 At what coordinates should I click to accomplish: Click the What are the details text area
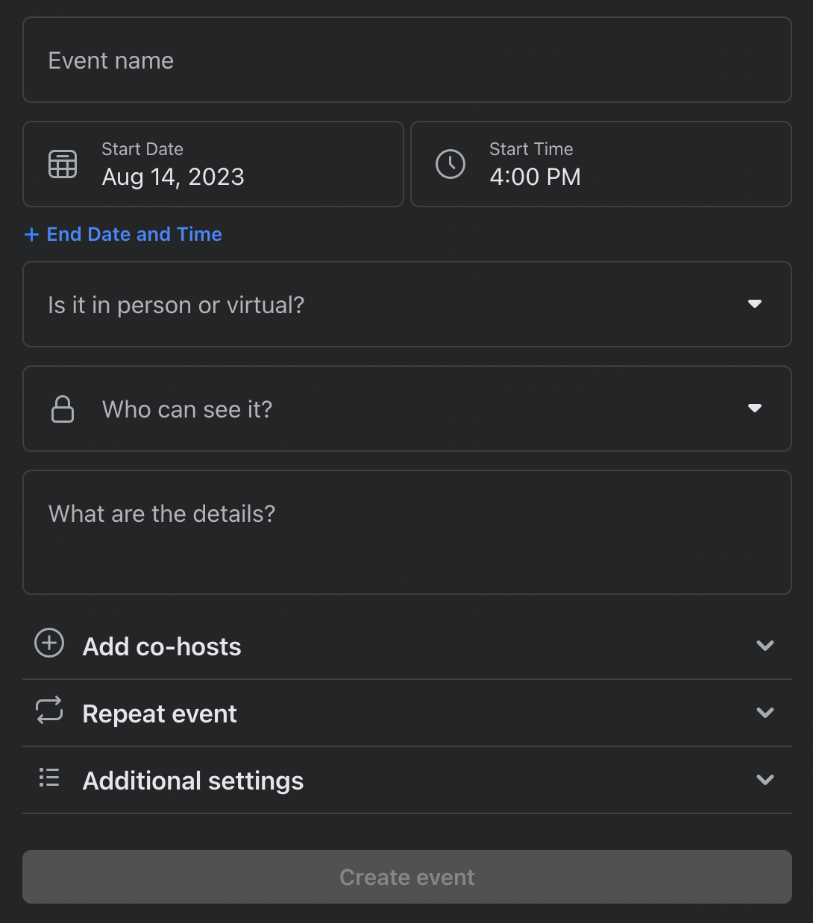pos(407,532)
